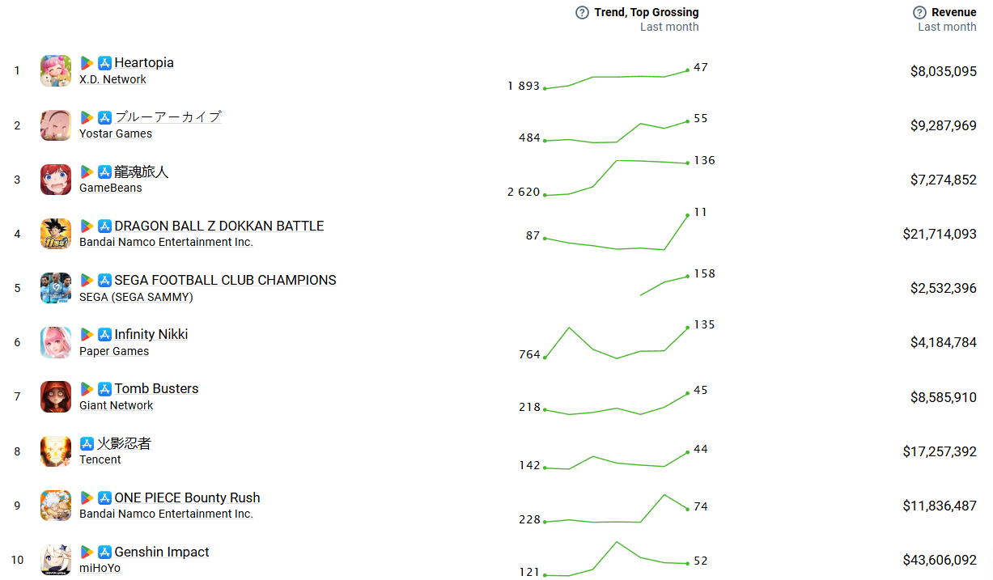Click the Heartopia app icon thumbnail
The height and width of the screenshot is (580, 993).
56,70
